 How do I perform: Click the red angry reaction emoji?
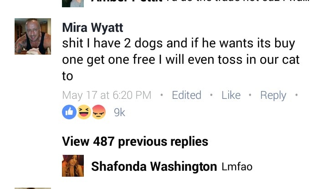point(99,112)
